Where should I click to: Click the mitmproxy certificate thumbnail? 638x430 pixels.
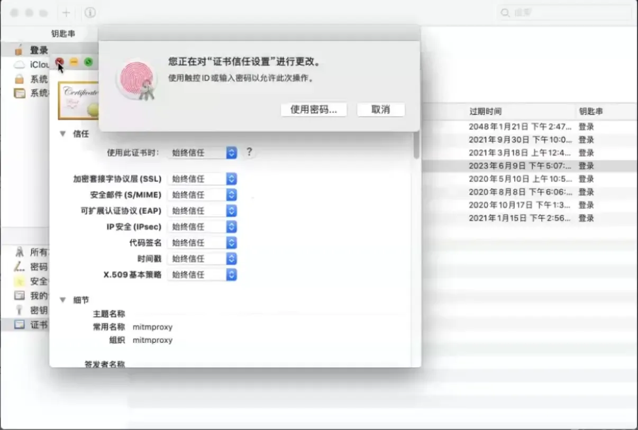click(79, 99)
